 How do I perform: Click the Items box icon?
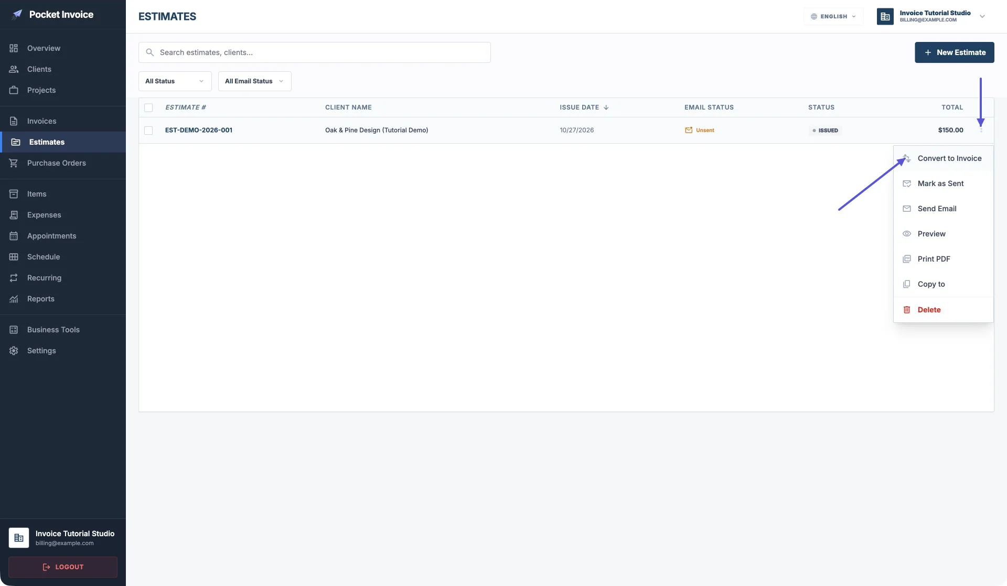tap(14, 194)
